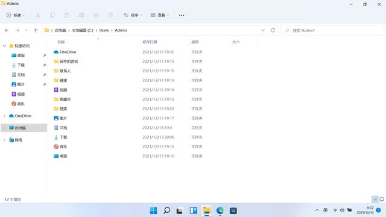
Task: Select OneDrive in the navigation sidebar
Action: 23,116
